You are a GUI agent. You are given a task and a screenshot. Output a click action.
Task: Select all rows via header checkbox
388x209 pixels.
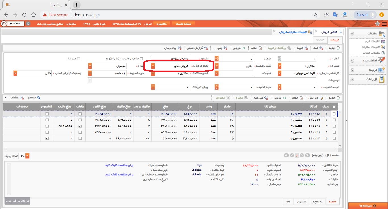(x=334, y=107)
